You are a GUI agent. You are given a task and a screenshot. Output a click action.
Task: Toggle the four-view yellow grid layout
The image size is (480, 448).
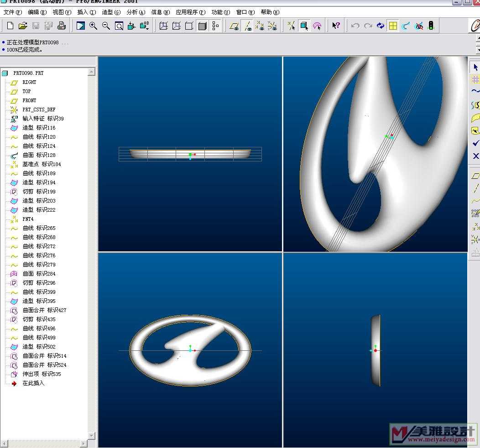[x=393, y=26]
